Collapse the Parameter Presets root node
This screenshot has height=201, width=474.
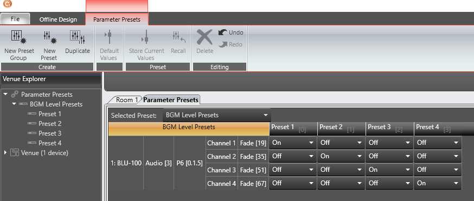point(5,95)
